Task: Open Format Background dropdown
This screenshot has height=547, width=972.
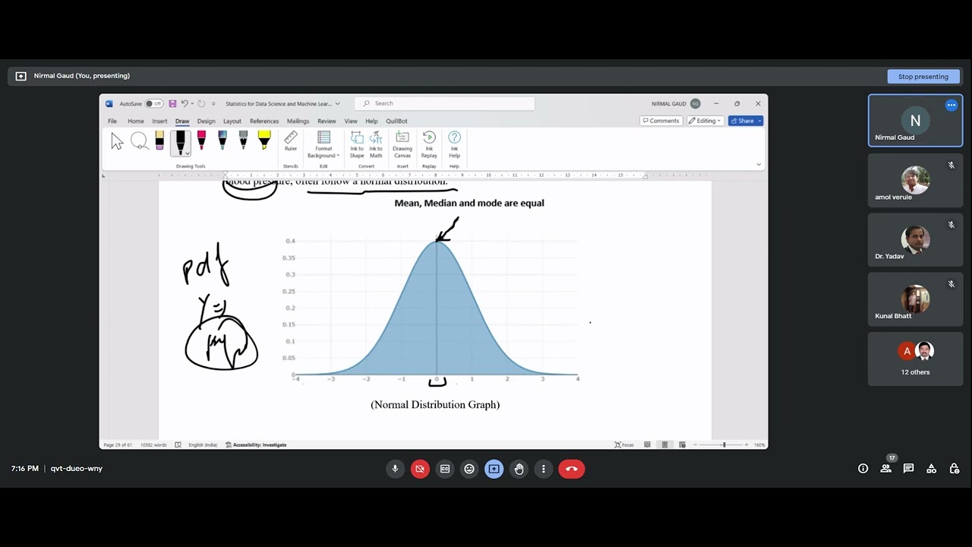Action: tap(323, 144)
